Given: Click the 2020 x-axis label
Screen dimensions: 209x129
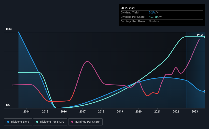Looking at the screenshot, I should (138, 111).
